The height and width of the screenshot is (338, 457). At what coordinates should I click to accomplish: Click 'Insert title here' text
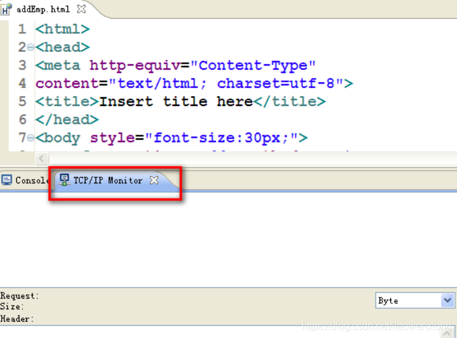[x=176, y=102]
